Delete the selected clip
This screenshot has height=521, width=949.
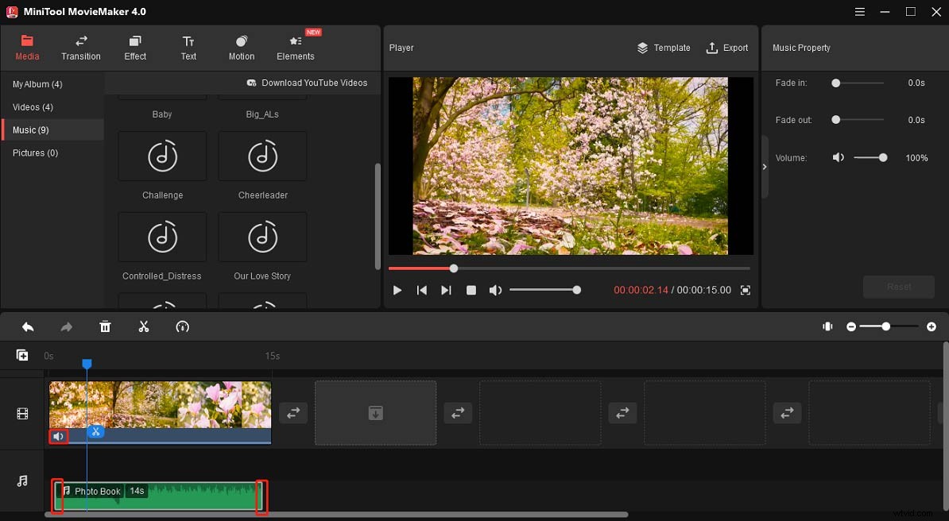104,326
